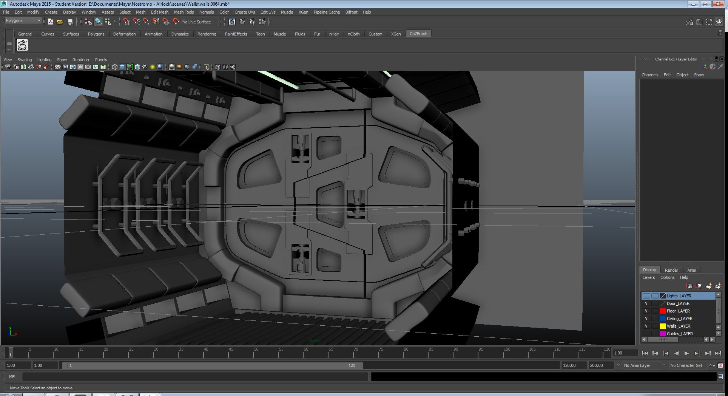
Task: Start IPR render icon
Action: click(252, 22)
